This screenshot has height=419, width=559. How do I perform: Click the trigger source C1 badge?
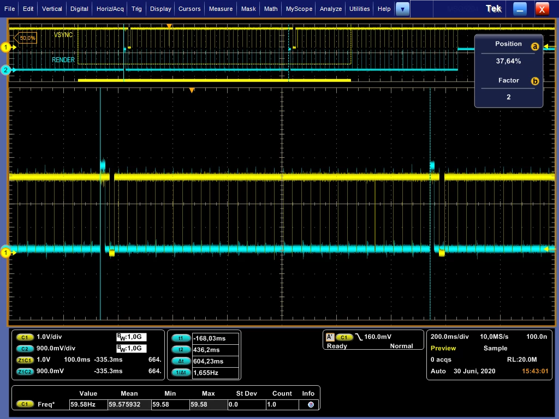[344, 337]
